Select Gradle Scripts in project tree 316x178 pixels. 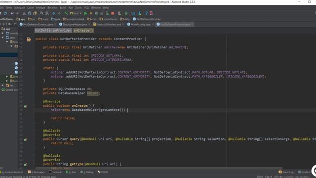click(x=10, y=90)
